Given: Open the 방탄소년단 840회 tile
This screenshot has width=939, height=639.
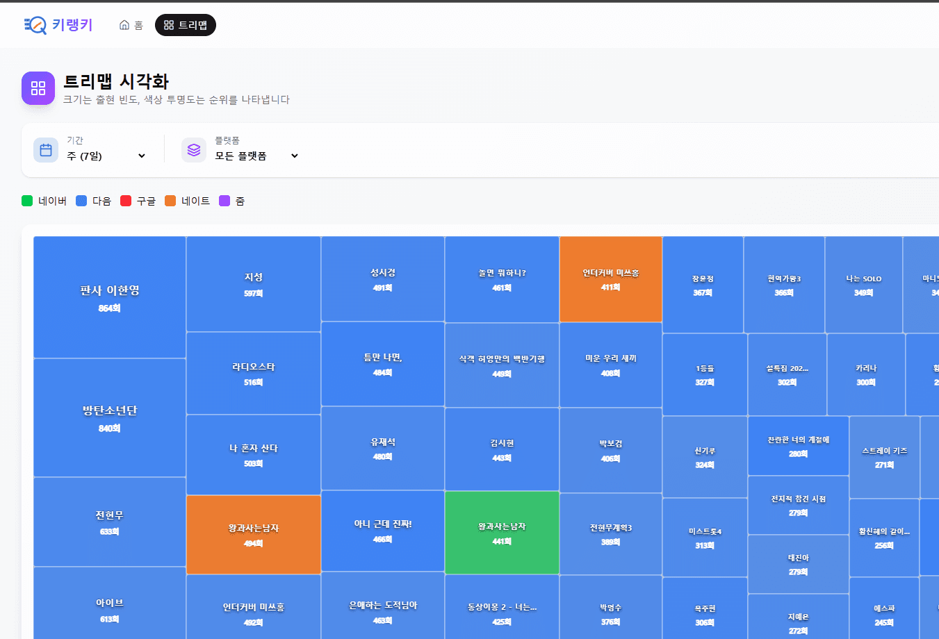Looking at the screenshot, I should [110, 417].
